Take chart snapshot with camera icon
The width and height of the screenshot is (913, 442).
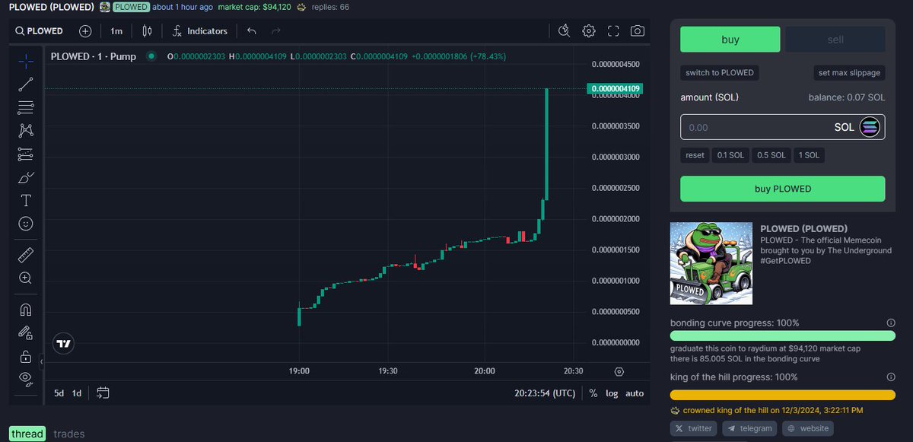(638, 31)
